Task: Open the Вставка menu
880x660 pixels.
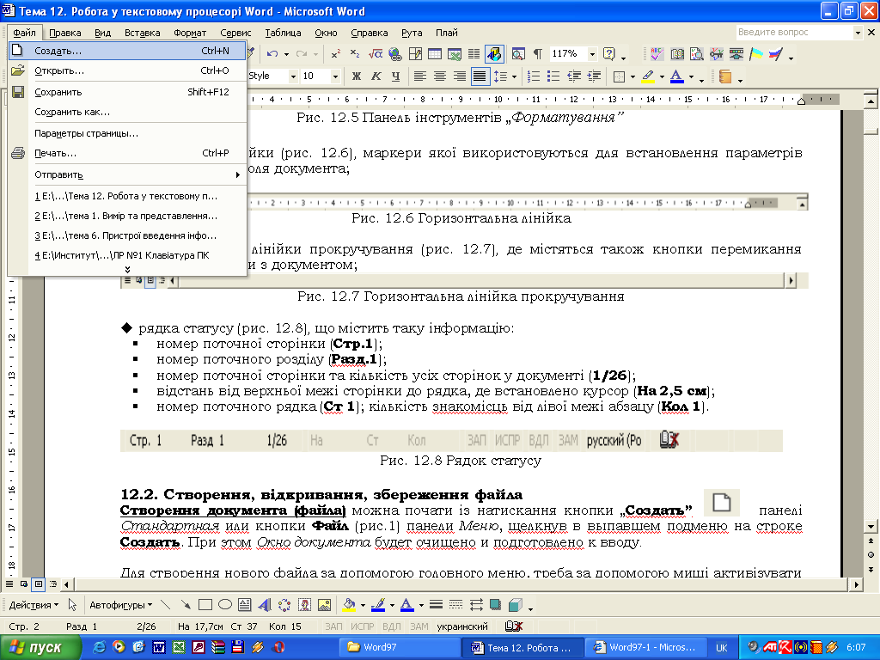Action: (142, 33)
